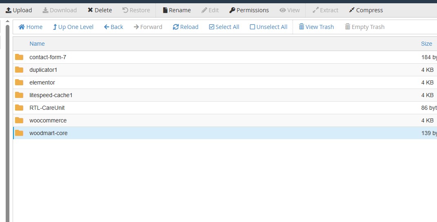This screenshot has width=437, height=222.
Task: Click the left pane vertical scrollbar
Action: [7, 123]
